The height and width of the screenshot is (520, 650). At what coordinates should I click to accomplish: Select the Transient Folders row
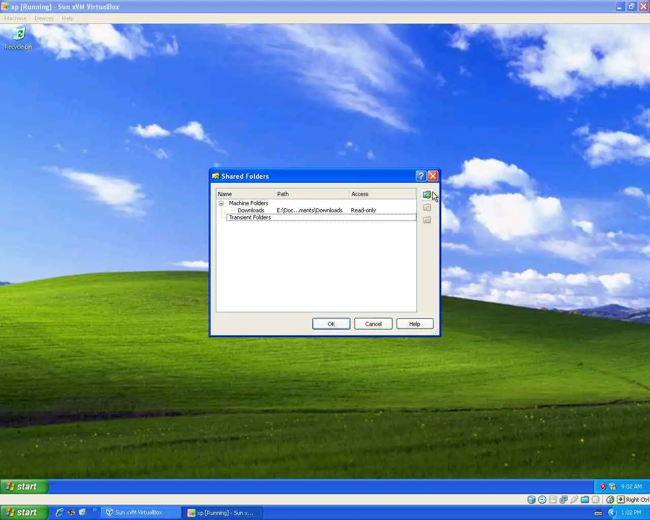click(x=321, y=217)
